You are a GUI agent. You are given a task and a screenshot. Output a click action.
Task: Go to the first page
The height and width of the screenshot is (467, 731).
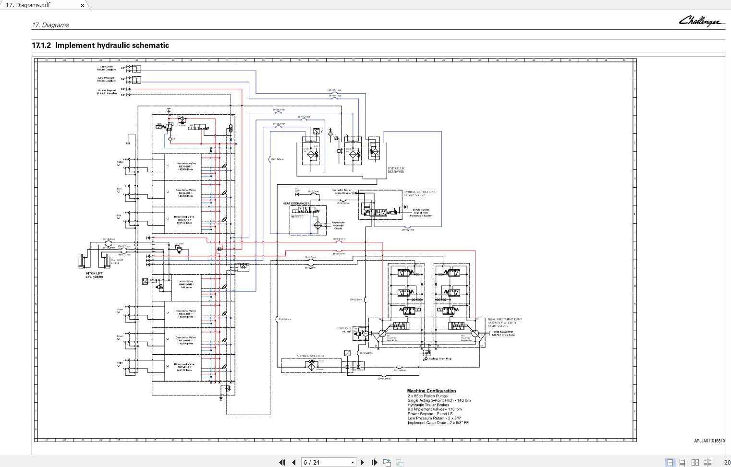click(x=282, y=462)
